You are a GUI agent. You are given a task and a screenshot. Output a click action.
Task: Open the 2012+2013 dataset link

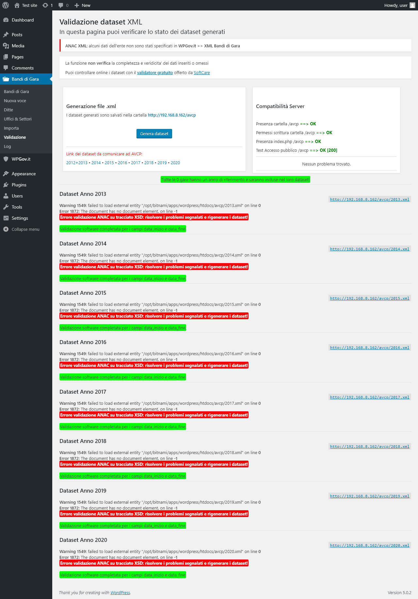(x=77, y=163)
